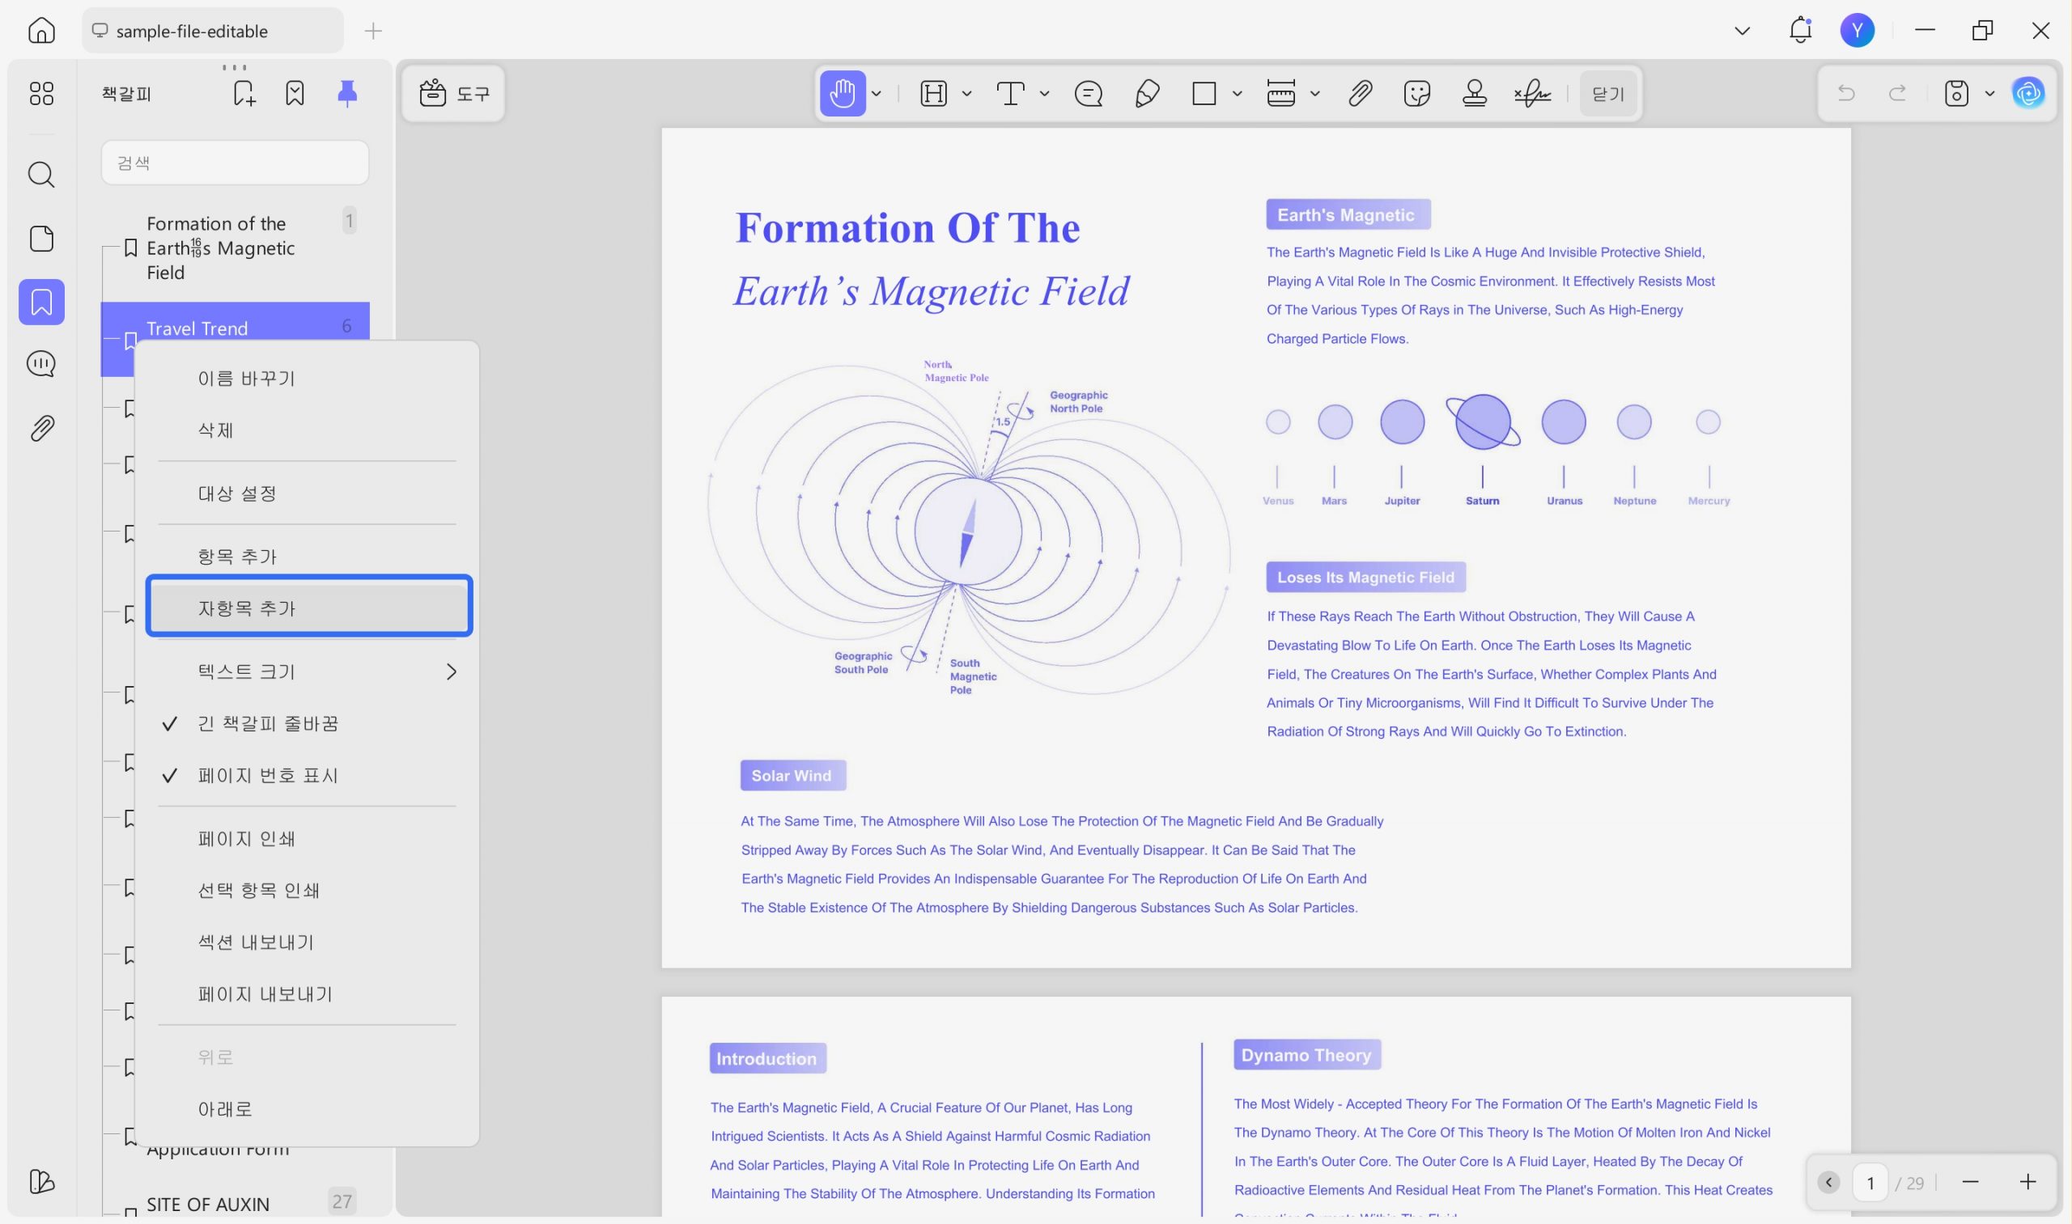The width and height of the screenshot is (2072, 1224).
Task: Select the pencil drawing tool
Action: [x=1147, y=93]
